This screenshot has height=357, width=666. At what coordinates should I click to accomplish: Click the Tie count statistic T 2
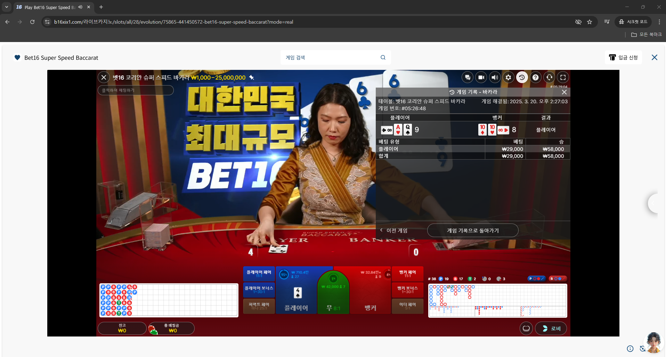click(472, 279)
